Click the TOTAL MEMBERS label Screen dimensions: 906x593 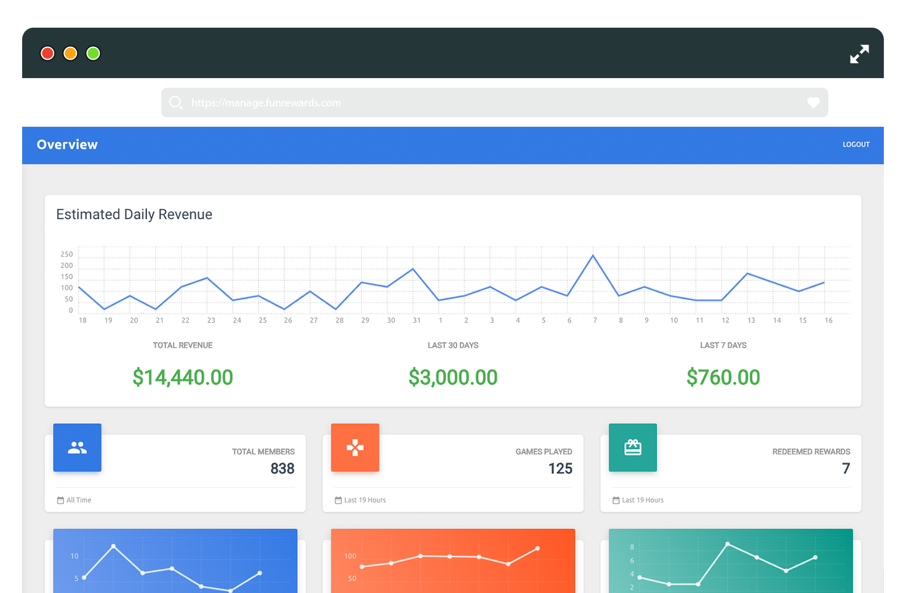[263, 452]
